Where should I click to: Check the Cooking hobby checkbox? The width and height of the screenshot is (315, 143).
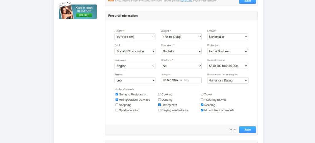[159, 95]
